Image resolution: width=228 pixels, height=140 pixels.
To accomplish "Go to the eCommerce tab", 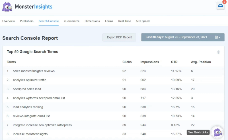I will point(72,21).
